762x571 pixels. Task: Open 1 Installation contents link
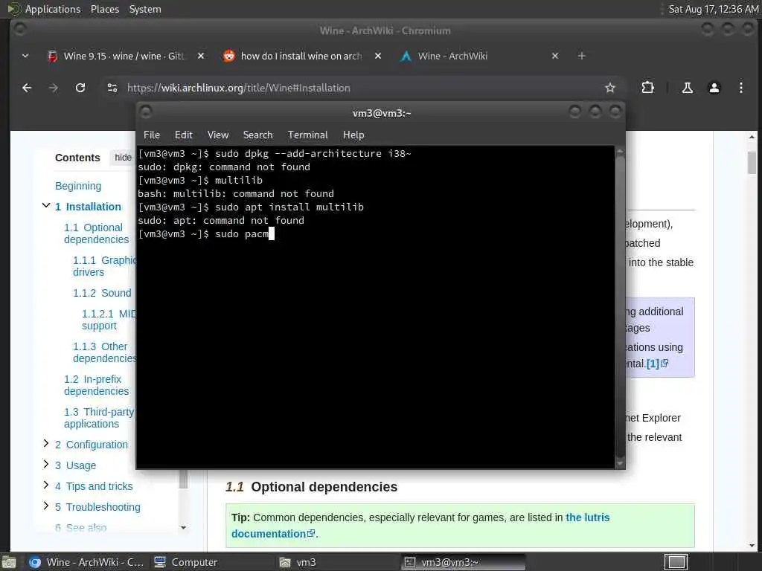pyautogui.click(x=88, y=207)
